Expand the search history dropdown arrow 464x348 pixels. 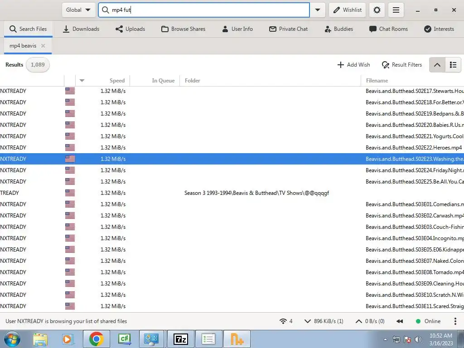coord(318,10)
